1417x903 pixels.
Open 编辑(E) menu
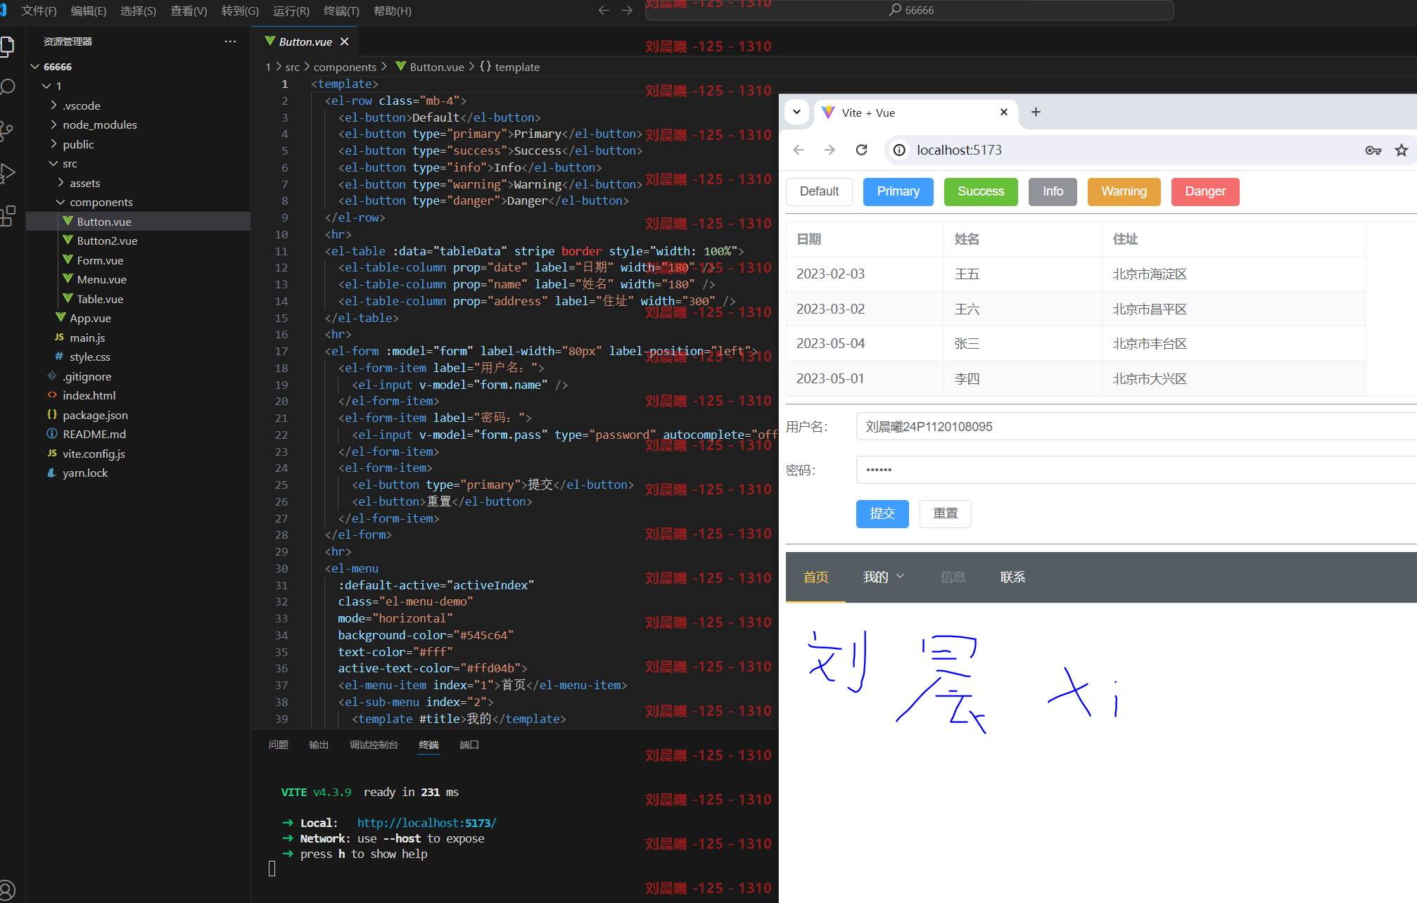[x=89, y=11]
